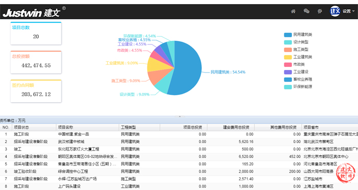Image resolution: width=358 pixels, height=190 pixels.
Task: Toggle 施工类型 legend entry
Action: tap(296, 50)
